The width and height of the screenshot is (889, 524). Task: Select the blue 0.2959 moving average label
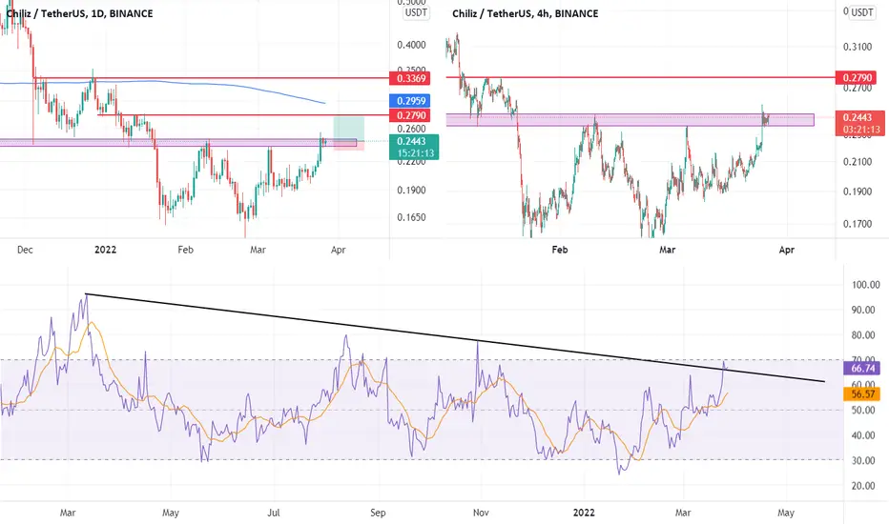point(410,101)
